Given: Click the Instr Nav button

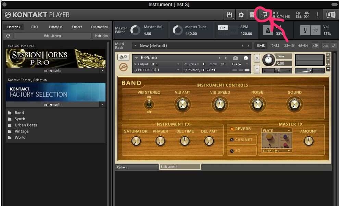Looking at the screenshot, I should tap(101, 36).
